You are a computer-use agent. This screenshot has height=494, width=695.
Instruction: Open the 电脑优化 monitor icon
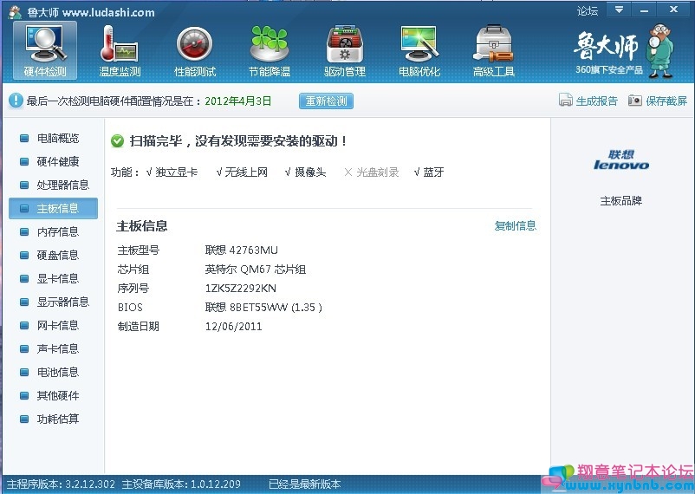click(419, 50)
